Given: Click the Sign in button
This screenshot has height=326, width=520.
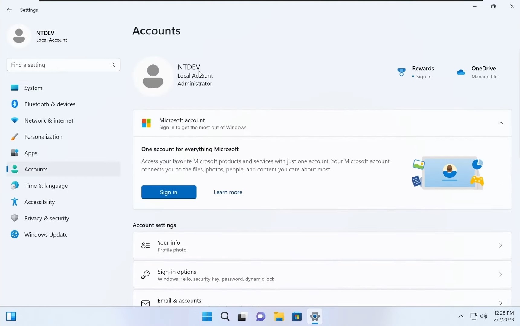Looking at the screenshot, I should (169, 192).
